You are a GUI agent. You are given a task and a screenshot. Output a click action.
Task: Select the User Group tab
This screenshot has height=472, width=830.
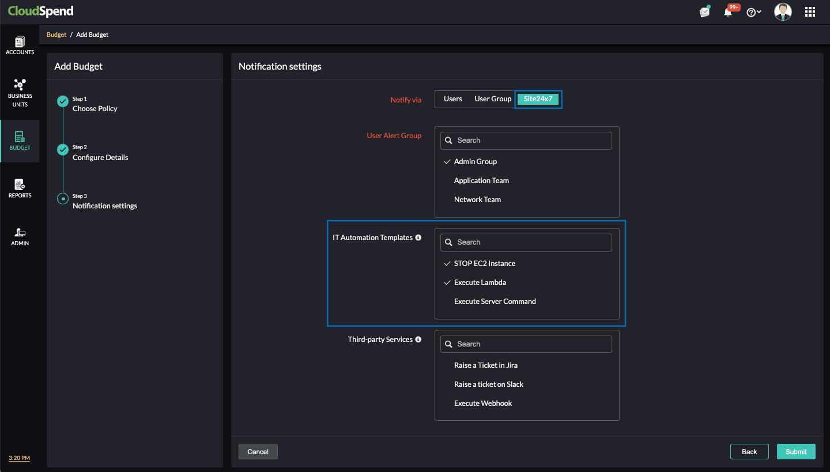pyautogui.click(x=492, y=99)
